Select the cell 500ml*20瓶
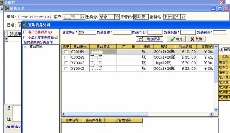The image size is (230, 133). point(164,57)
